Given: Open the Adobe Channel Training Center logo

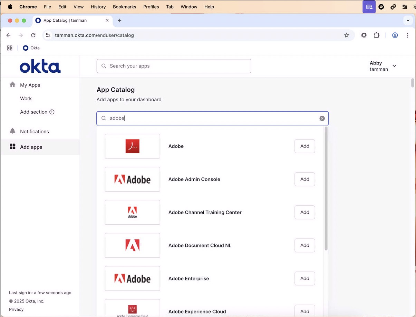Looking at the screenshot, I should click(133, 212).
